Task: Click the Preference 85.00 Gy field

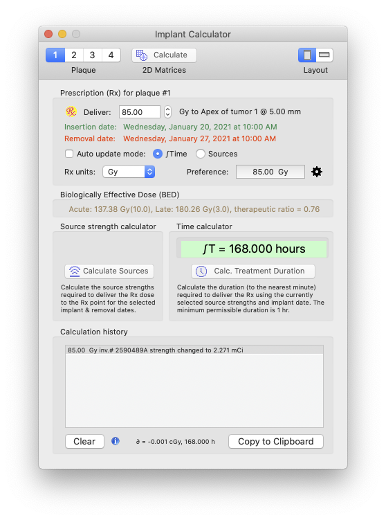Action: pyautogui.click(x=270, y=172)
